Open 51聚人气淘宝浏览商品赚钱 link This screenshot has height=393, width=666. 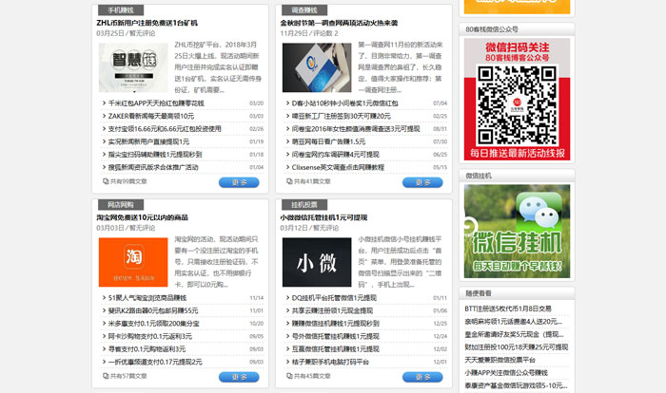click(147, 298)
